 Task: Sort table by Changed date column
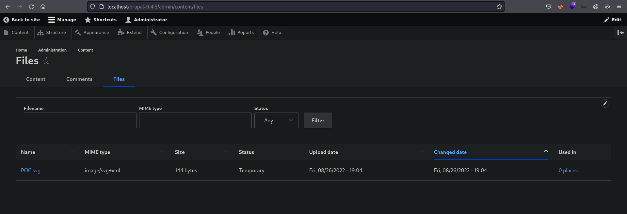[x=450, y=152]
